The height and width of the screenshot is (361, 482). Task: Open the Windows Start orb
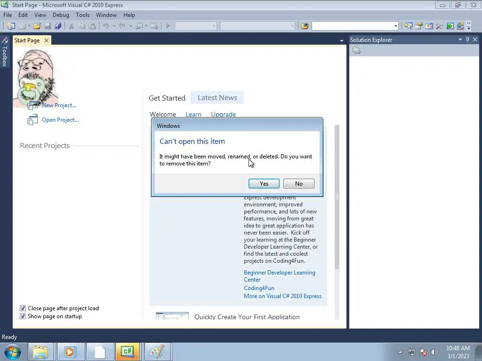click(x=13, y=352)
